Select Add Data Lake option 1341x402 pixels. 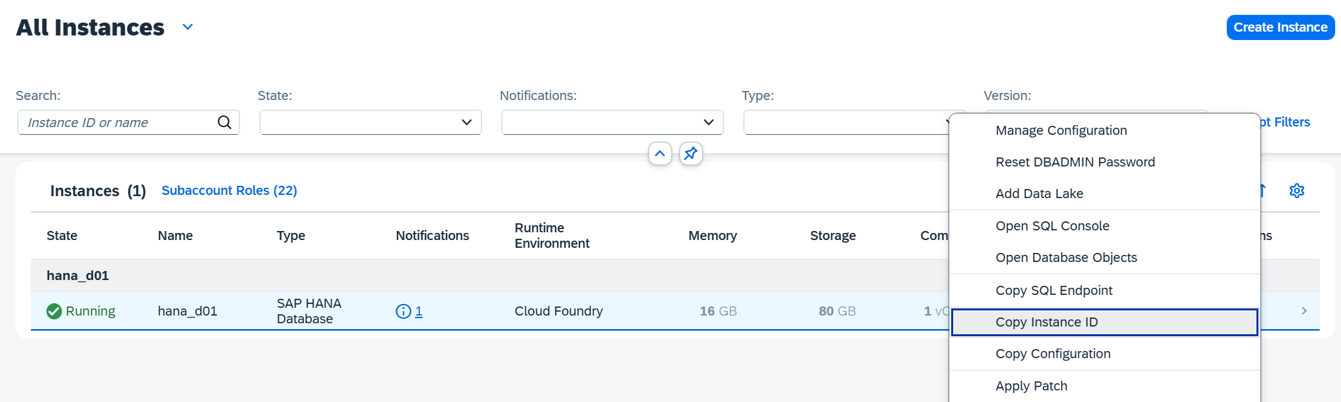[x=1105, y=194]
